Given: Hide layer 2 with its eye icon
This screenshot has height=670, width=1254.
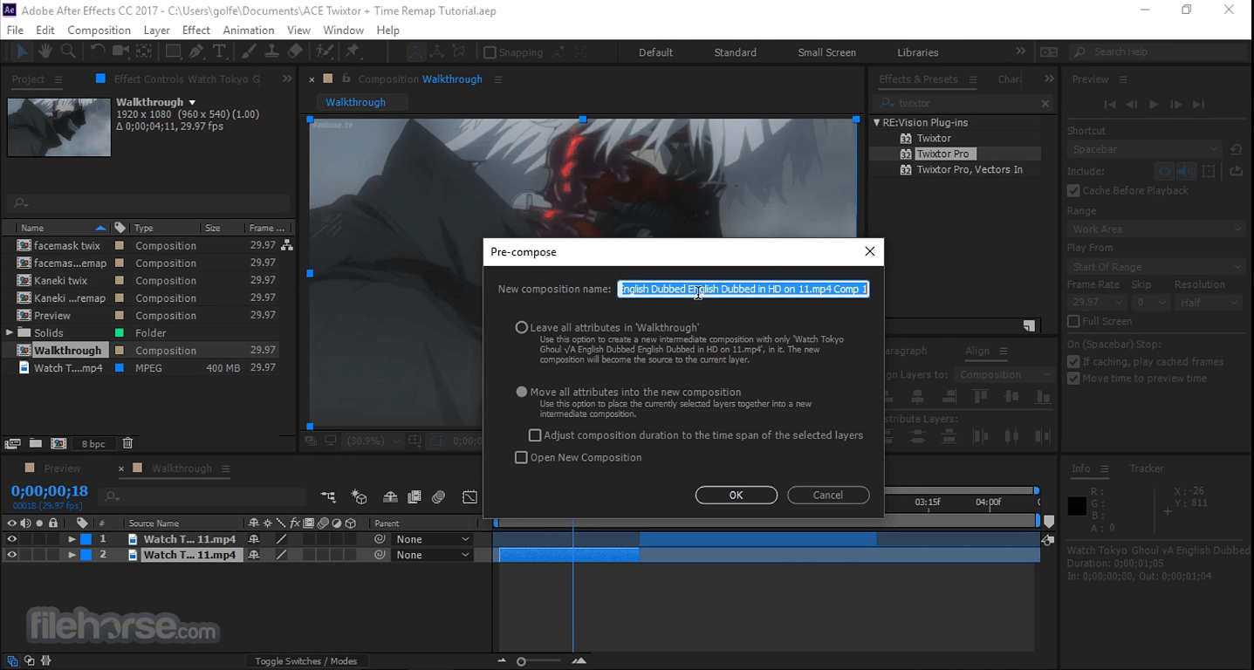Looking at the screenshot, I should 11,555.
